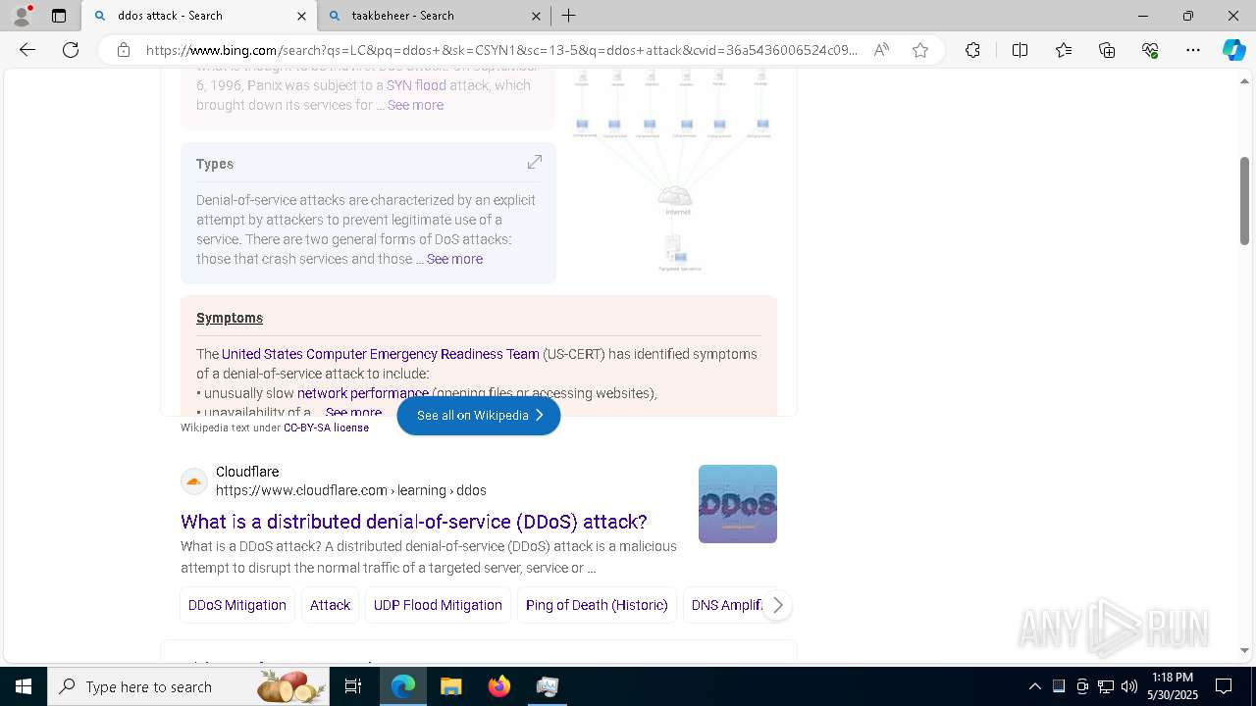Select the DDoS Mitigation chip

click(237, 605)
